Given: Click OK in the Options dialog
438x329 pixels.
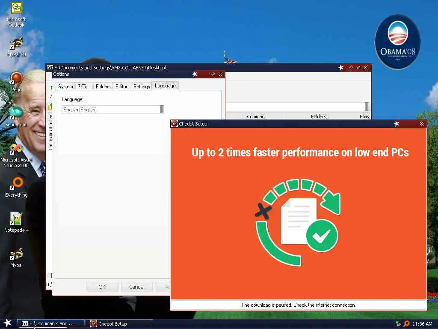Looking at the screenshot, I should tap(102, 287).
